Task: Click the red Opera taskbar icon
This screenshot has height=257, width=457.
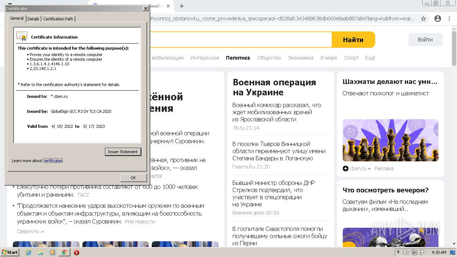Action: coord(76,252)
